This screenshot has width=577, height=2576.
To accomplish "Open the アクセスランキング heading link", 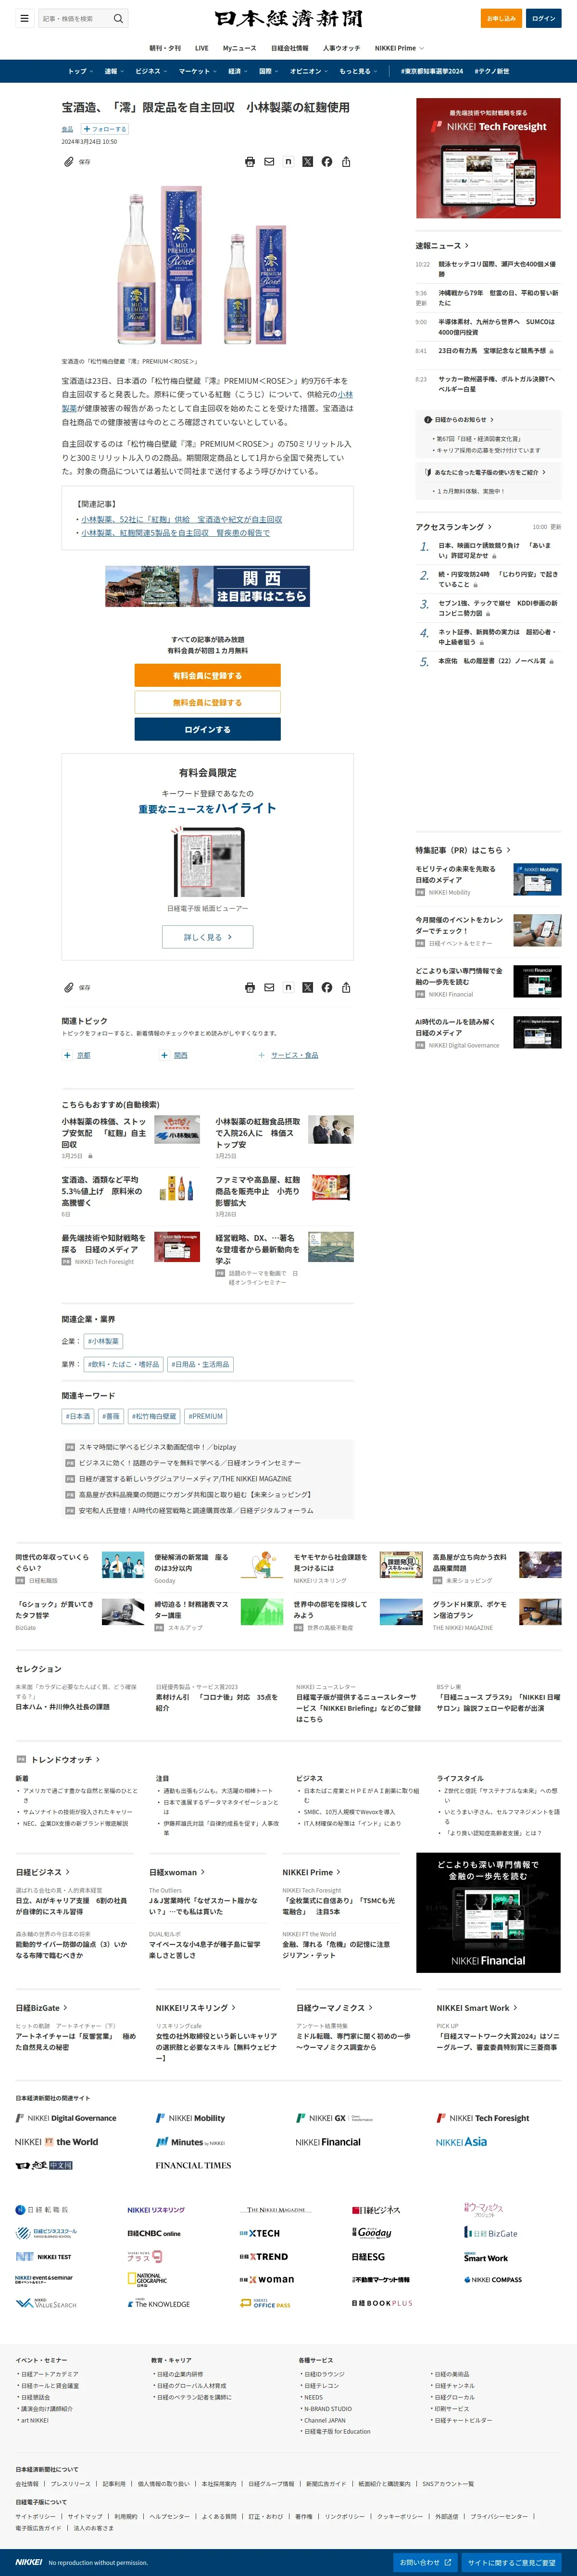I will coord(454,527).
